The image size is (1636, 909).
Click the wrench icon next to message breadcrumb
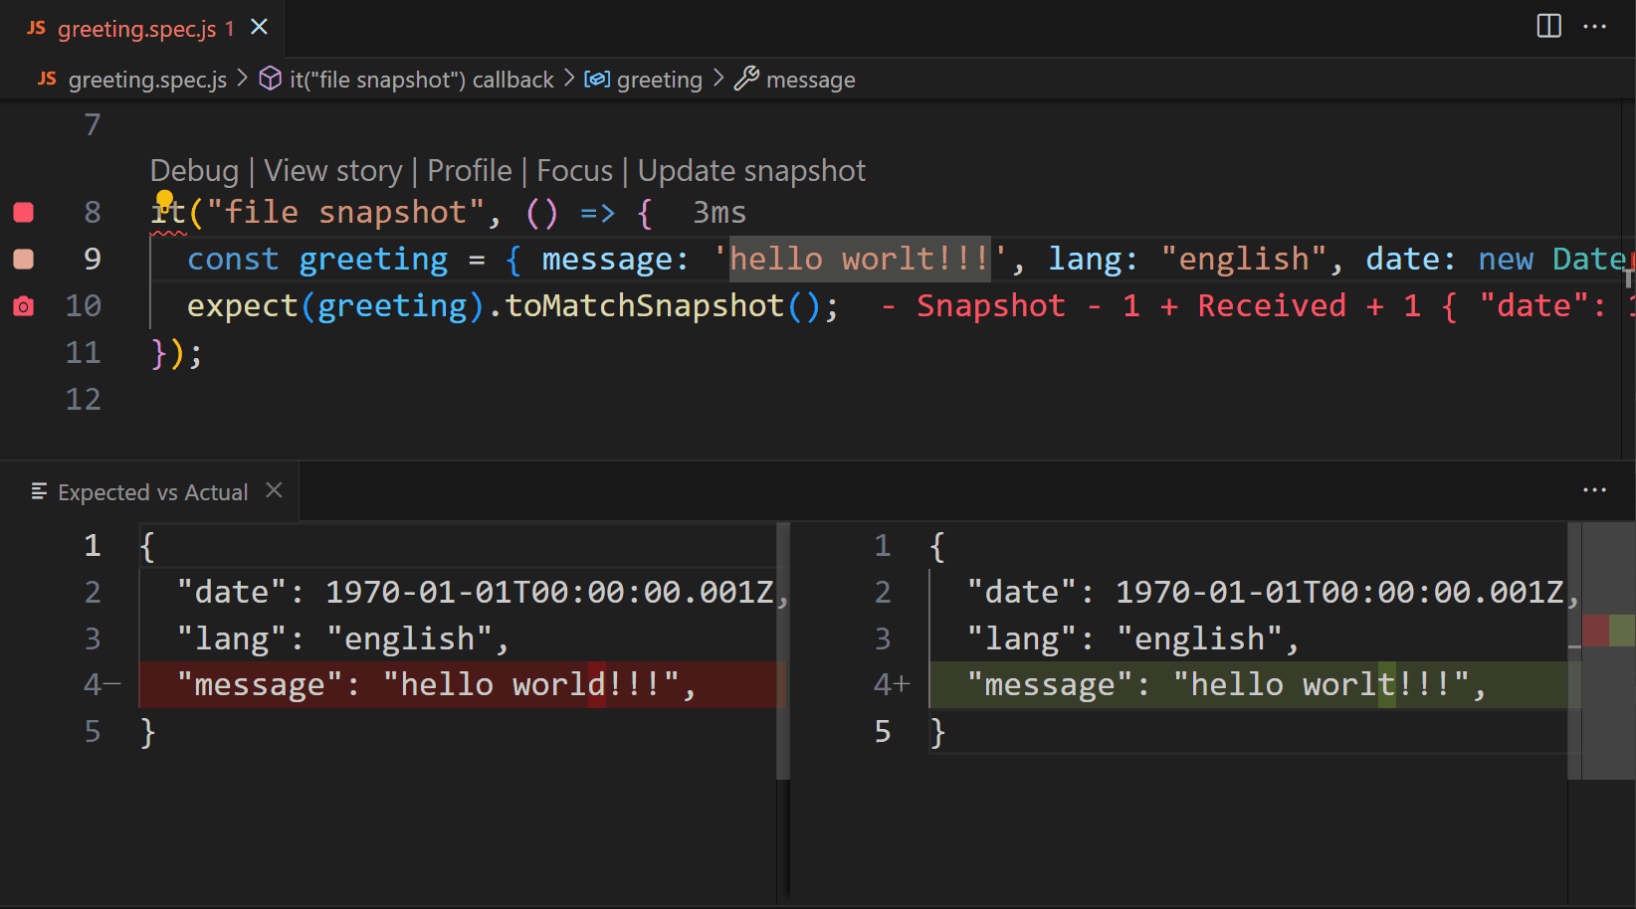pyautogui.click(x=746, y=80)
